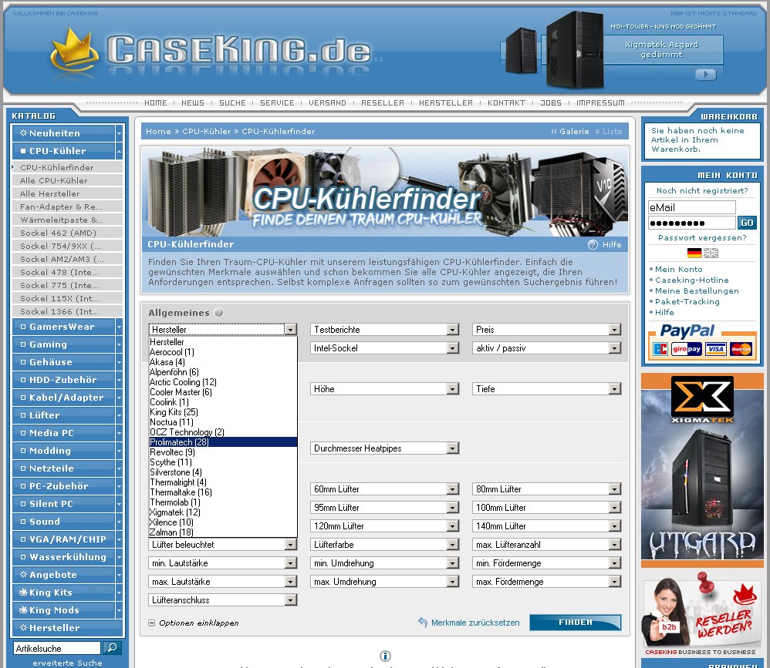Screen dimensions: 770x668
Task: Open Alle CPU-Kühler sidebar entry
Action: (x=67, y=180)
